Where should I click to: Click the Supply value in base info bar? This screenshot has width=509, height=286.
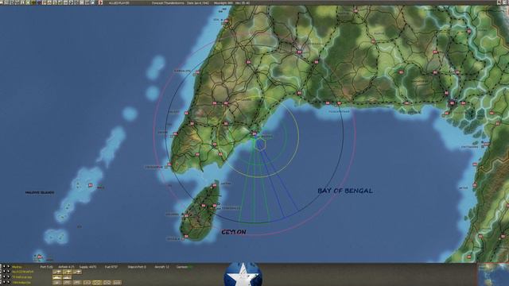click(87, 267)
